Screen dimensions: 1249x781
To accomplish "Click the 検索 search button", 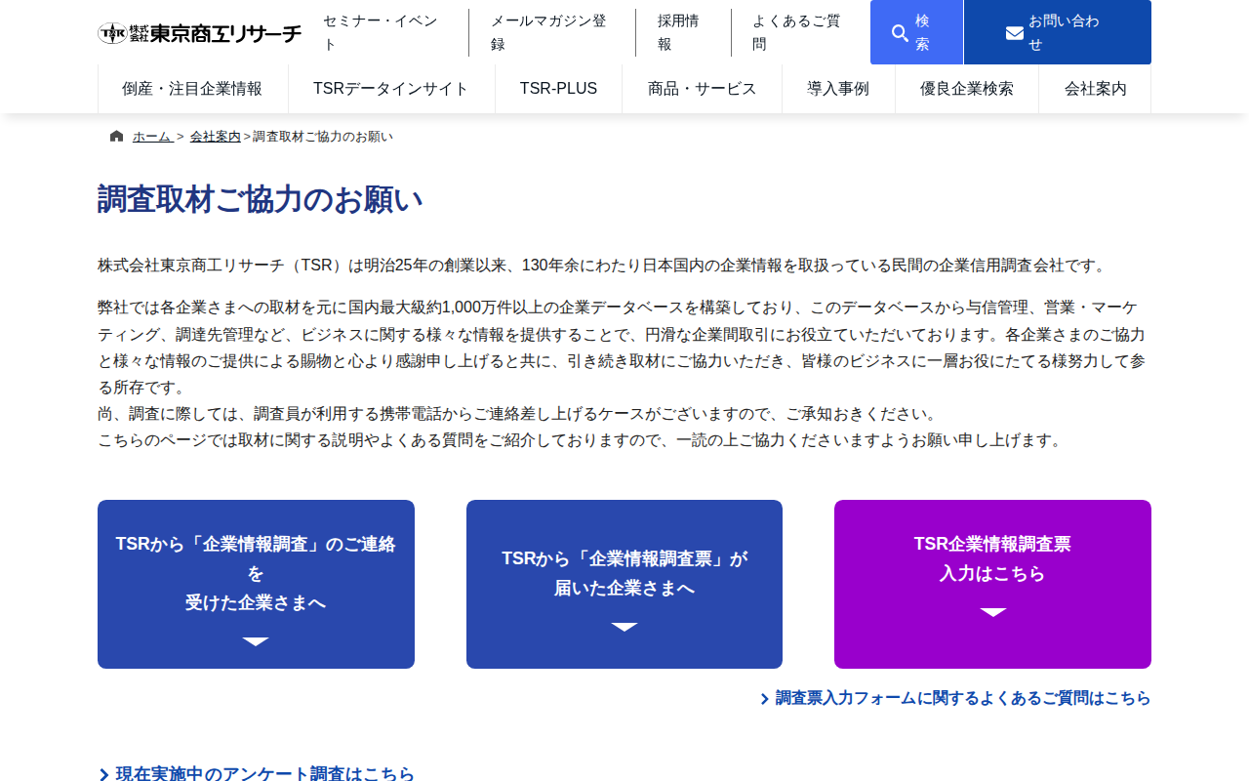I will (916, 32).
